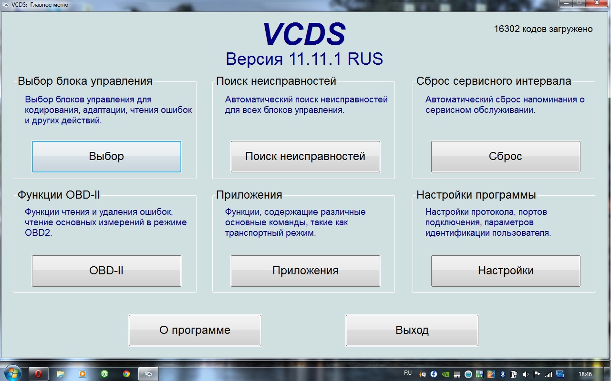611x381 pixels.
Task: Open the OBD-II functions button
Action: 106,271
